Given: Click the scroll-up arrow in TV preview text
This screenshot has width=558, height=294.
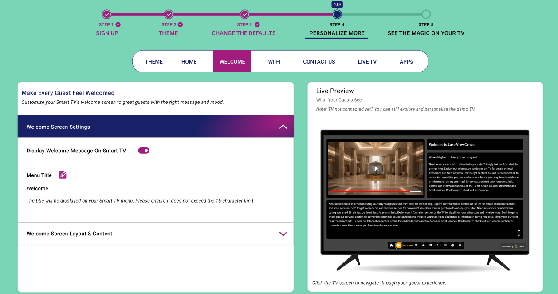Looking at the screenshot, I should 519,230.
